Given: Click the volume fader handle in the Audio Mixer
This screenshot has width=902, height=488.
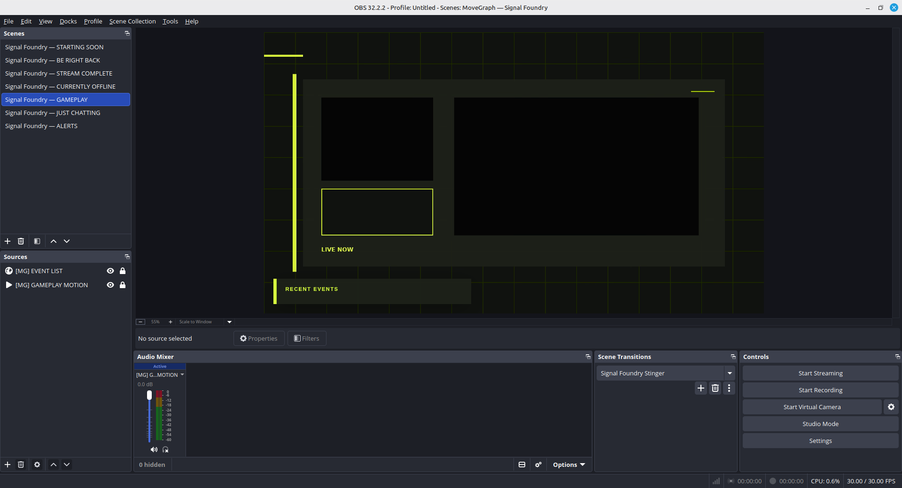Looking at the screenshot, I should tap(149, 395).
